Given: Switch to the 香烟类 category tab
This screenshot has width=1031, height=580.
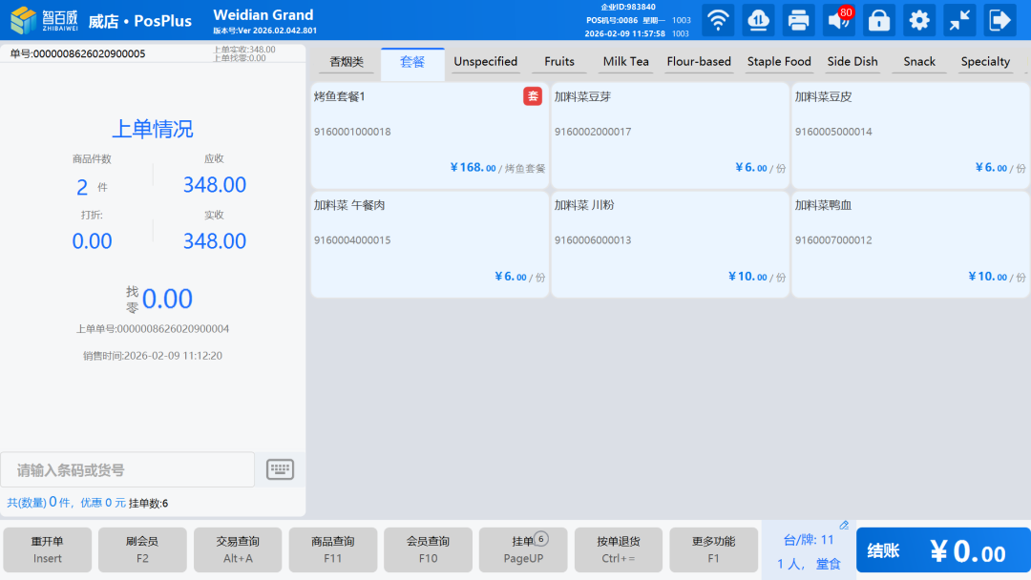Looking at the screenshot, I should (x=347, y=62).
